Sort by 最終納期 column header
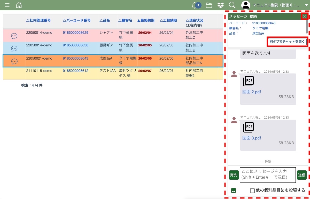This screenshot has width=310, height=199. [x=146, y=20]
